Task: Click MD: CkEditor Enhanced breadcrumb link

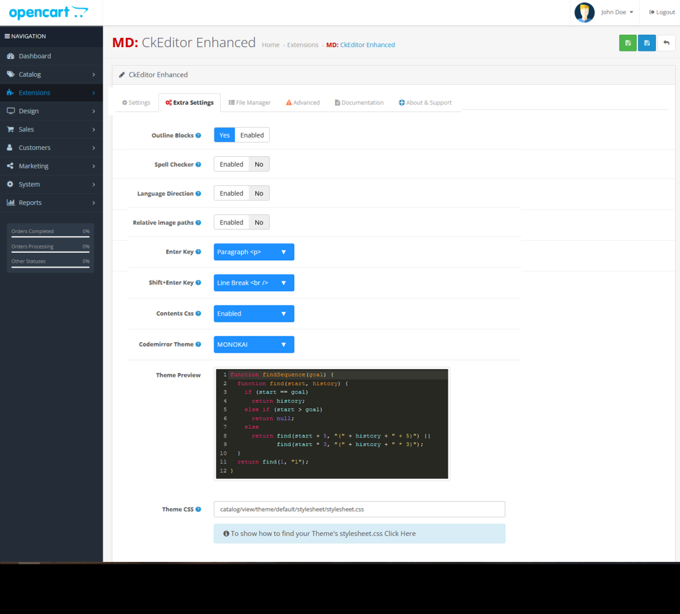Action: coord(360,45)
